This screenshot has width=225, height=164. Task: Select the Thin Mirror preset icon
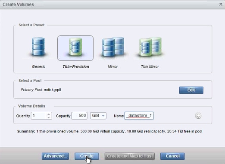(x=150, y=47)
